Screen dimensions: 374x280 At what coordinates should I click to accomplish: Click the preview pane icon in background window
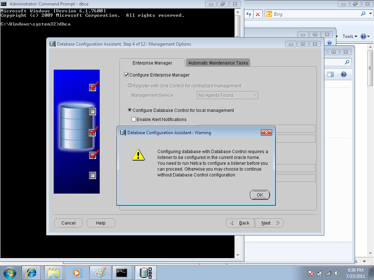click(331, 74)
